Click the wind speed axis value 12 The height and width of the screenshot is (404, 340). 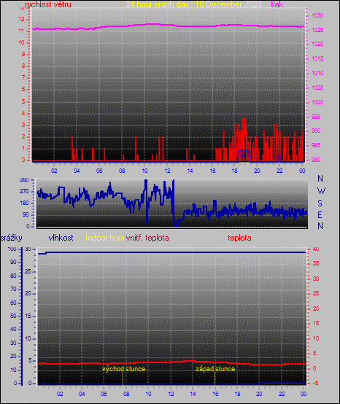click(x=21, y=19)
